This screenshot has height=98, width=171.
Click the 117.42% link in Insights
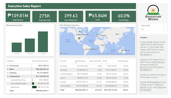tap(150, 47)
